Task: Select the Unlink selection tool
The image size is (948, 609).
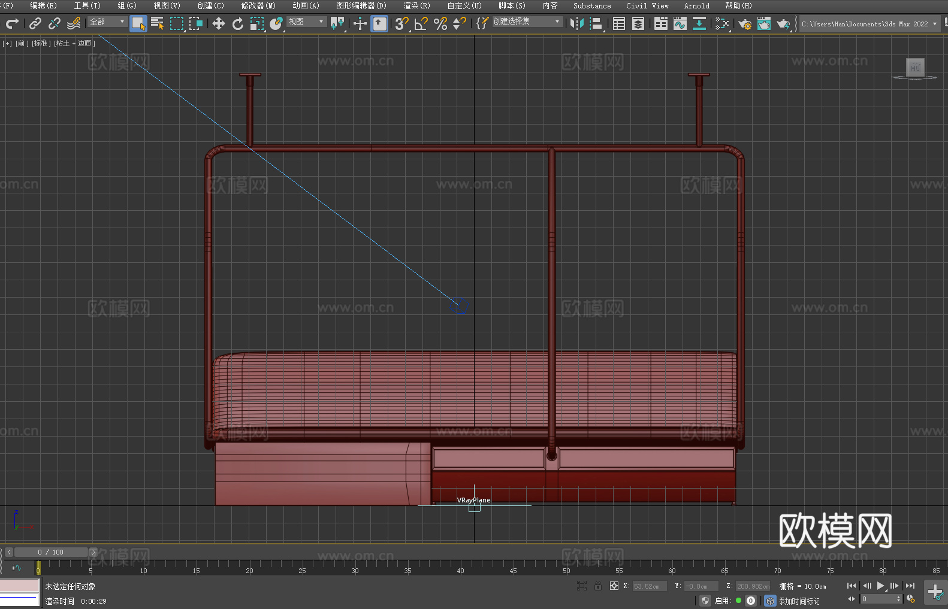Action: 55,23
